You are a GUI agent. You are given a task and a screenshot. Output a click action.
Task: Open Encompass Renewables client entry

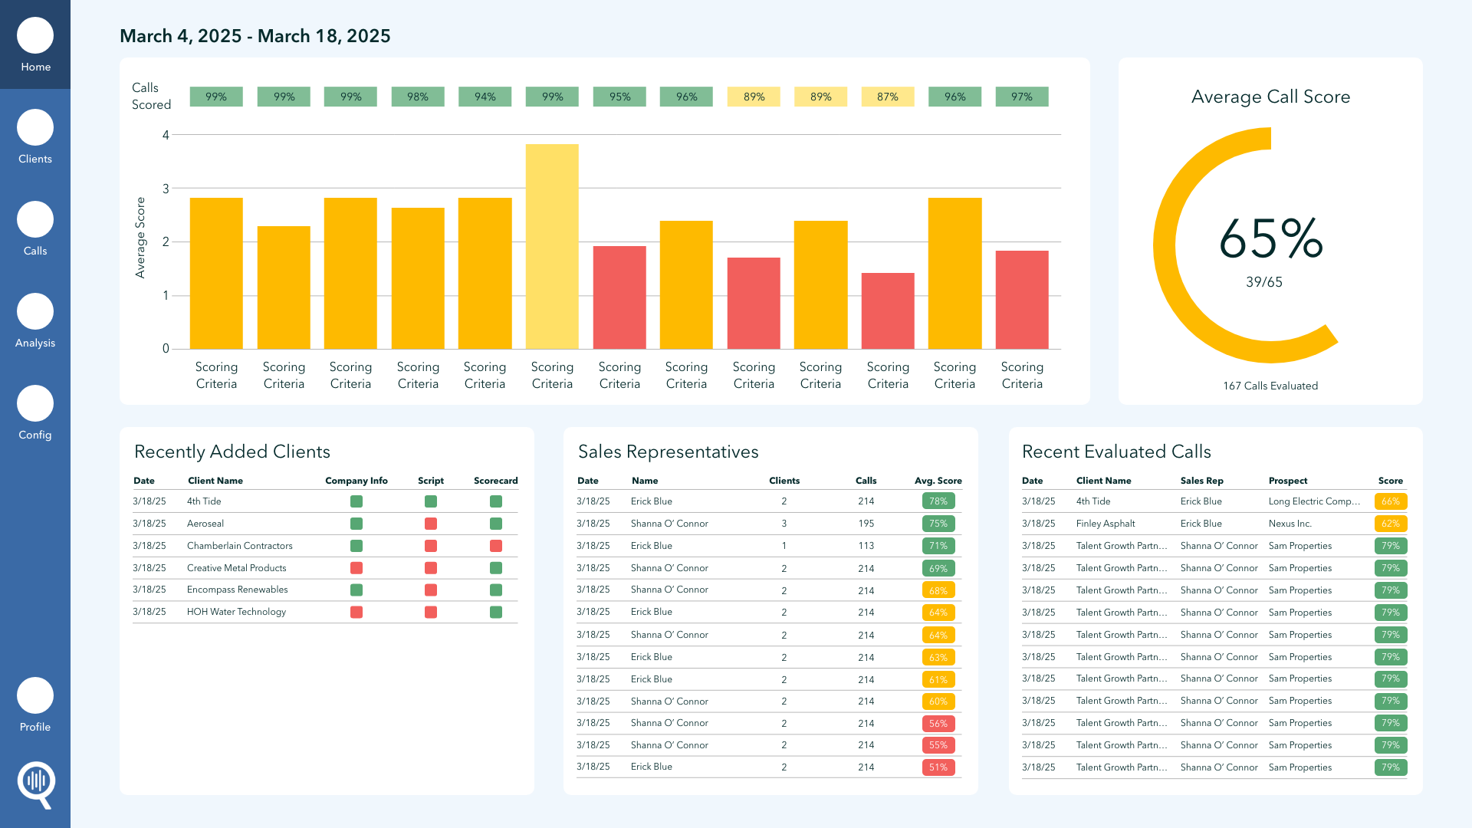pos(238,590)
